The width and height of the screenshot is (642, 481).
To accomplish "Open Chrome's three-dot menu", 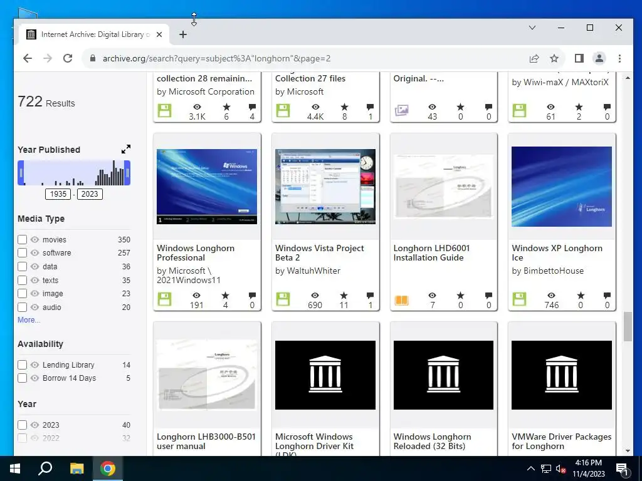I will 619,58.
